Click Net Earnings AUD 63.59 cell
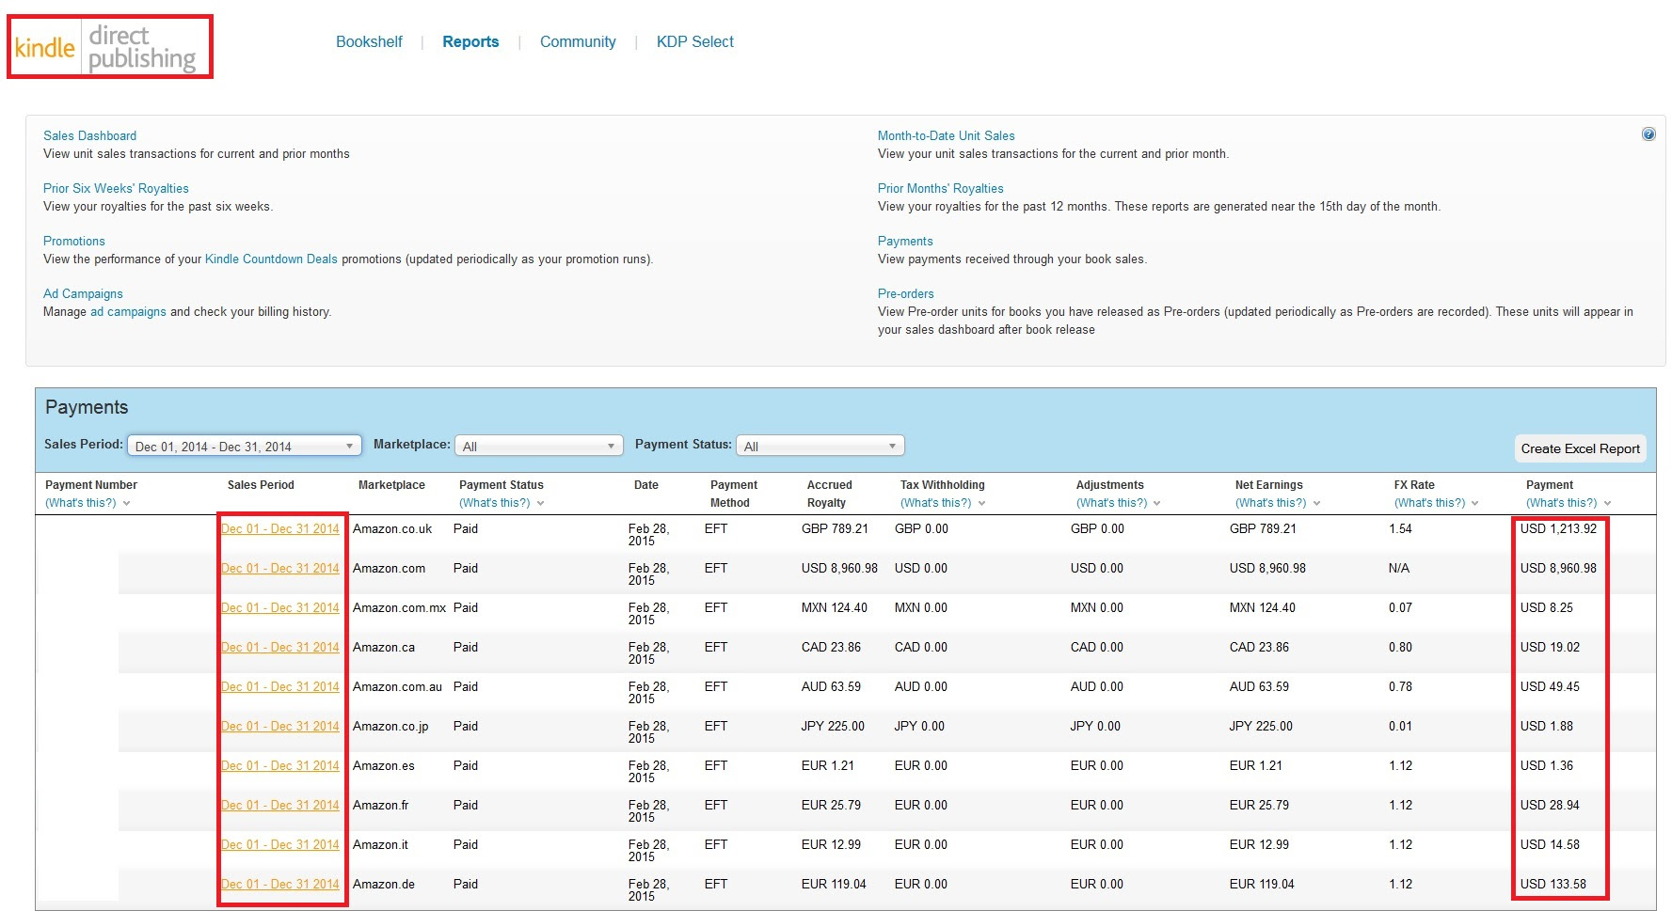The height and width of the screenshot is (911, 1672). point(1259,686)
